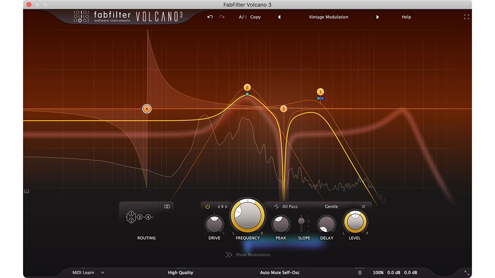Select next filter arrow beside 4
This screenshot has height=278, width=495.
226,207
